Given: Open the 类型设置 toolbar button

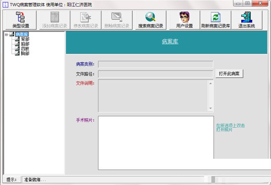Looking at the screenshot, I should (21, 20).
